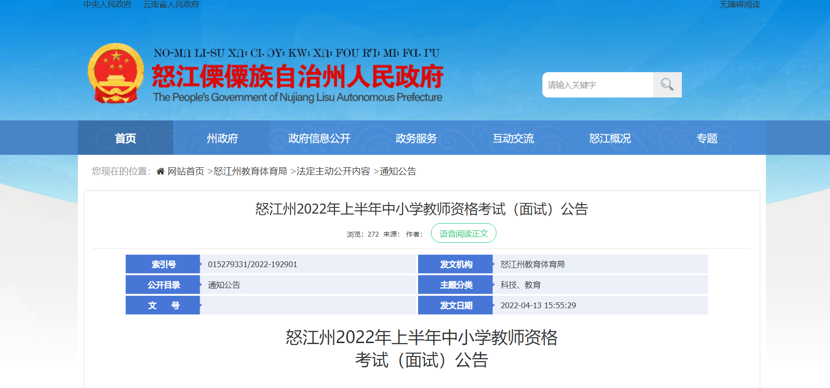Screen dimensions: 830x388
Task: Open the 专题 navigation tab
Action: 707,138
